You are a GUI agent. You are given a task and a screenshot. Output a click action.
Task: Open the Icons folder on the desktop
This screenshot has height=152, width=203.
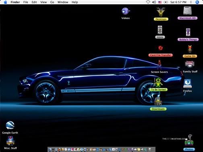(x=160, y=30)
